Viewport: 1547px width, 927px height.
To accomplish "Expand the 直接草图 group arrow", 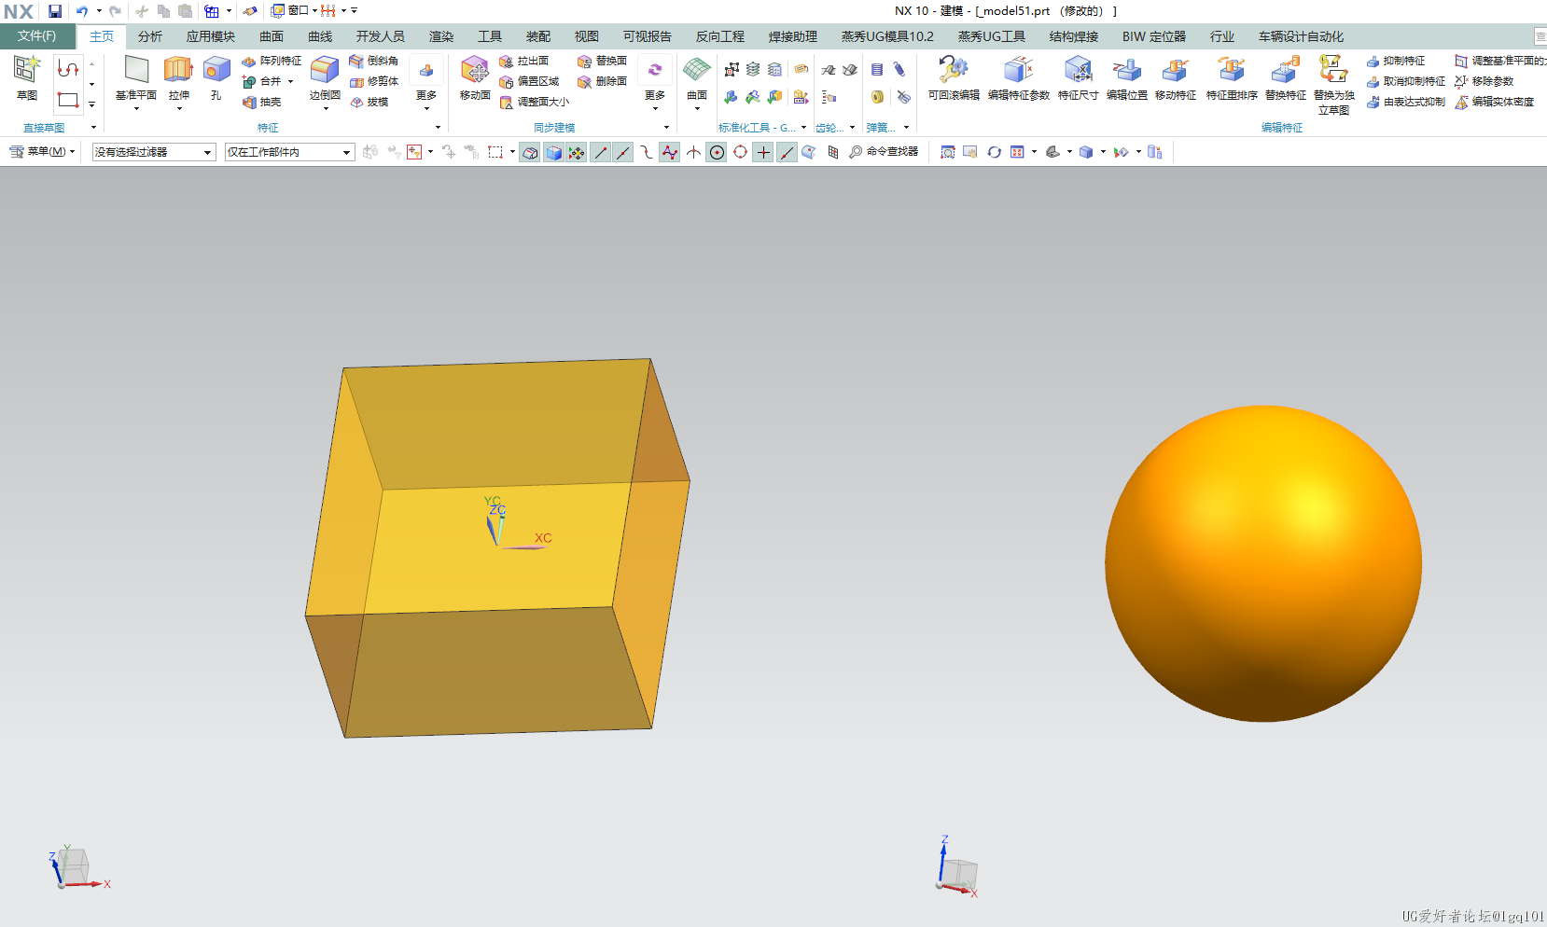I will 93,127.
